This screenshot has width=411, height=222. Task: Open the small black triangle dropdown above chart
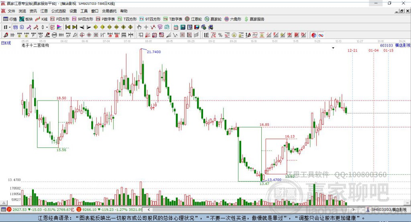click(333, 48)
